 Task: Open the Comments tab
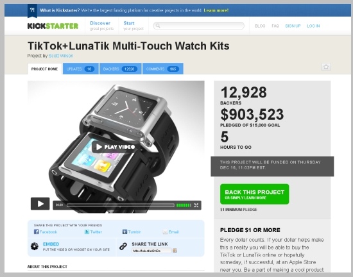pos(163,69)
